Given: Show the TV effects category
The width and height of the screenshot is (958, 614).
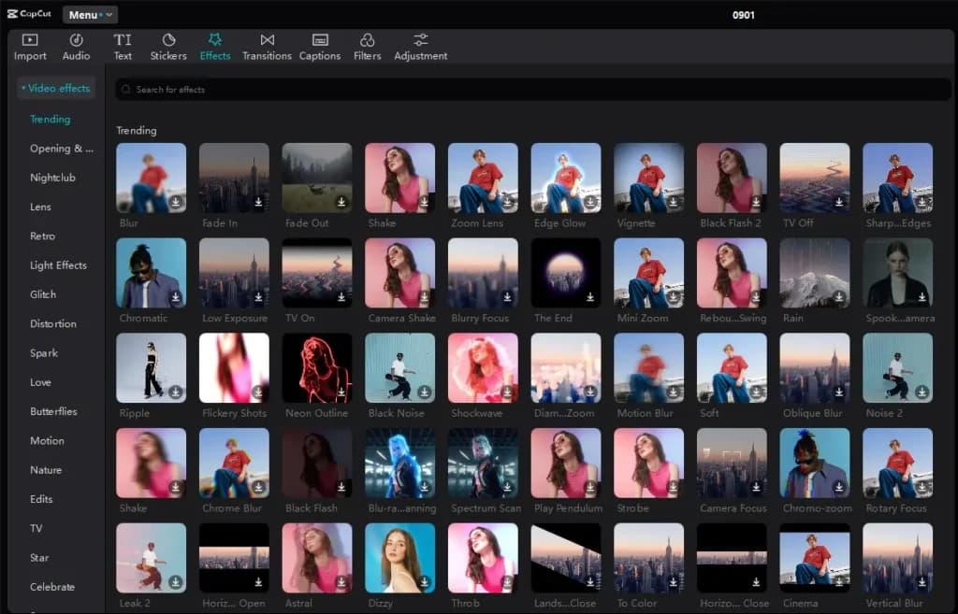Looking at the screenshot, I should (36, 529).
